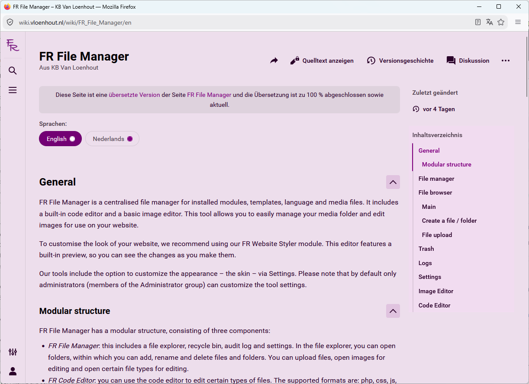
Task: Open the Diskussion page
Action: [468, 61]
